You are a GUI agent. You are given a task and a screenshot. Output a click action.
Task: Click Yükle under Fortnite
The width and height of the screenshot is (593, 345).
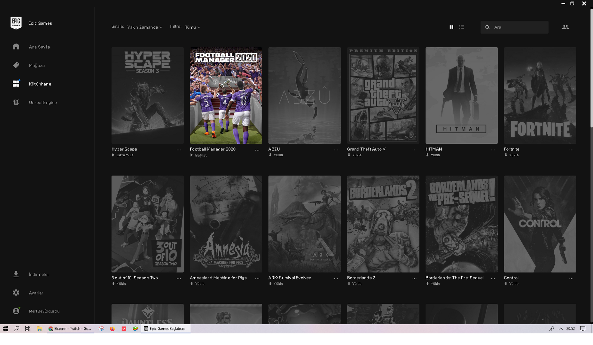511,155
